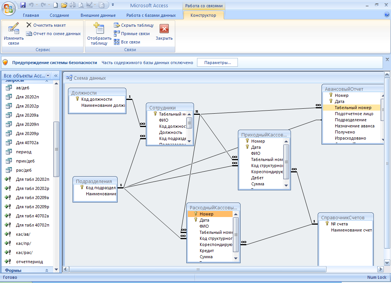Click Изменить связи button
Image resolution: width=391 pixels, height=283 pixels.
pos(14,34)
